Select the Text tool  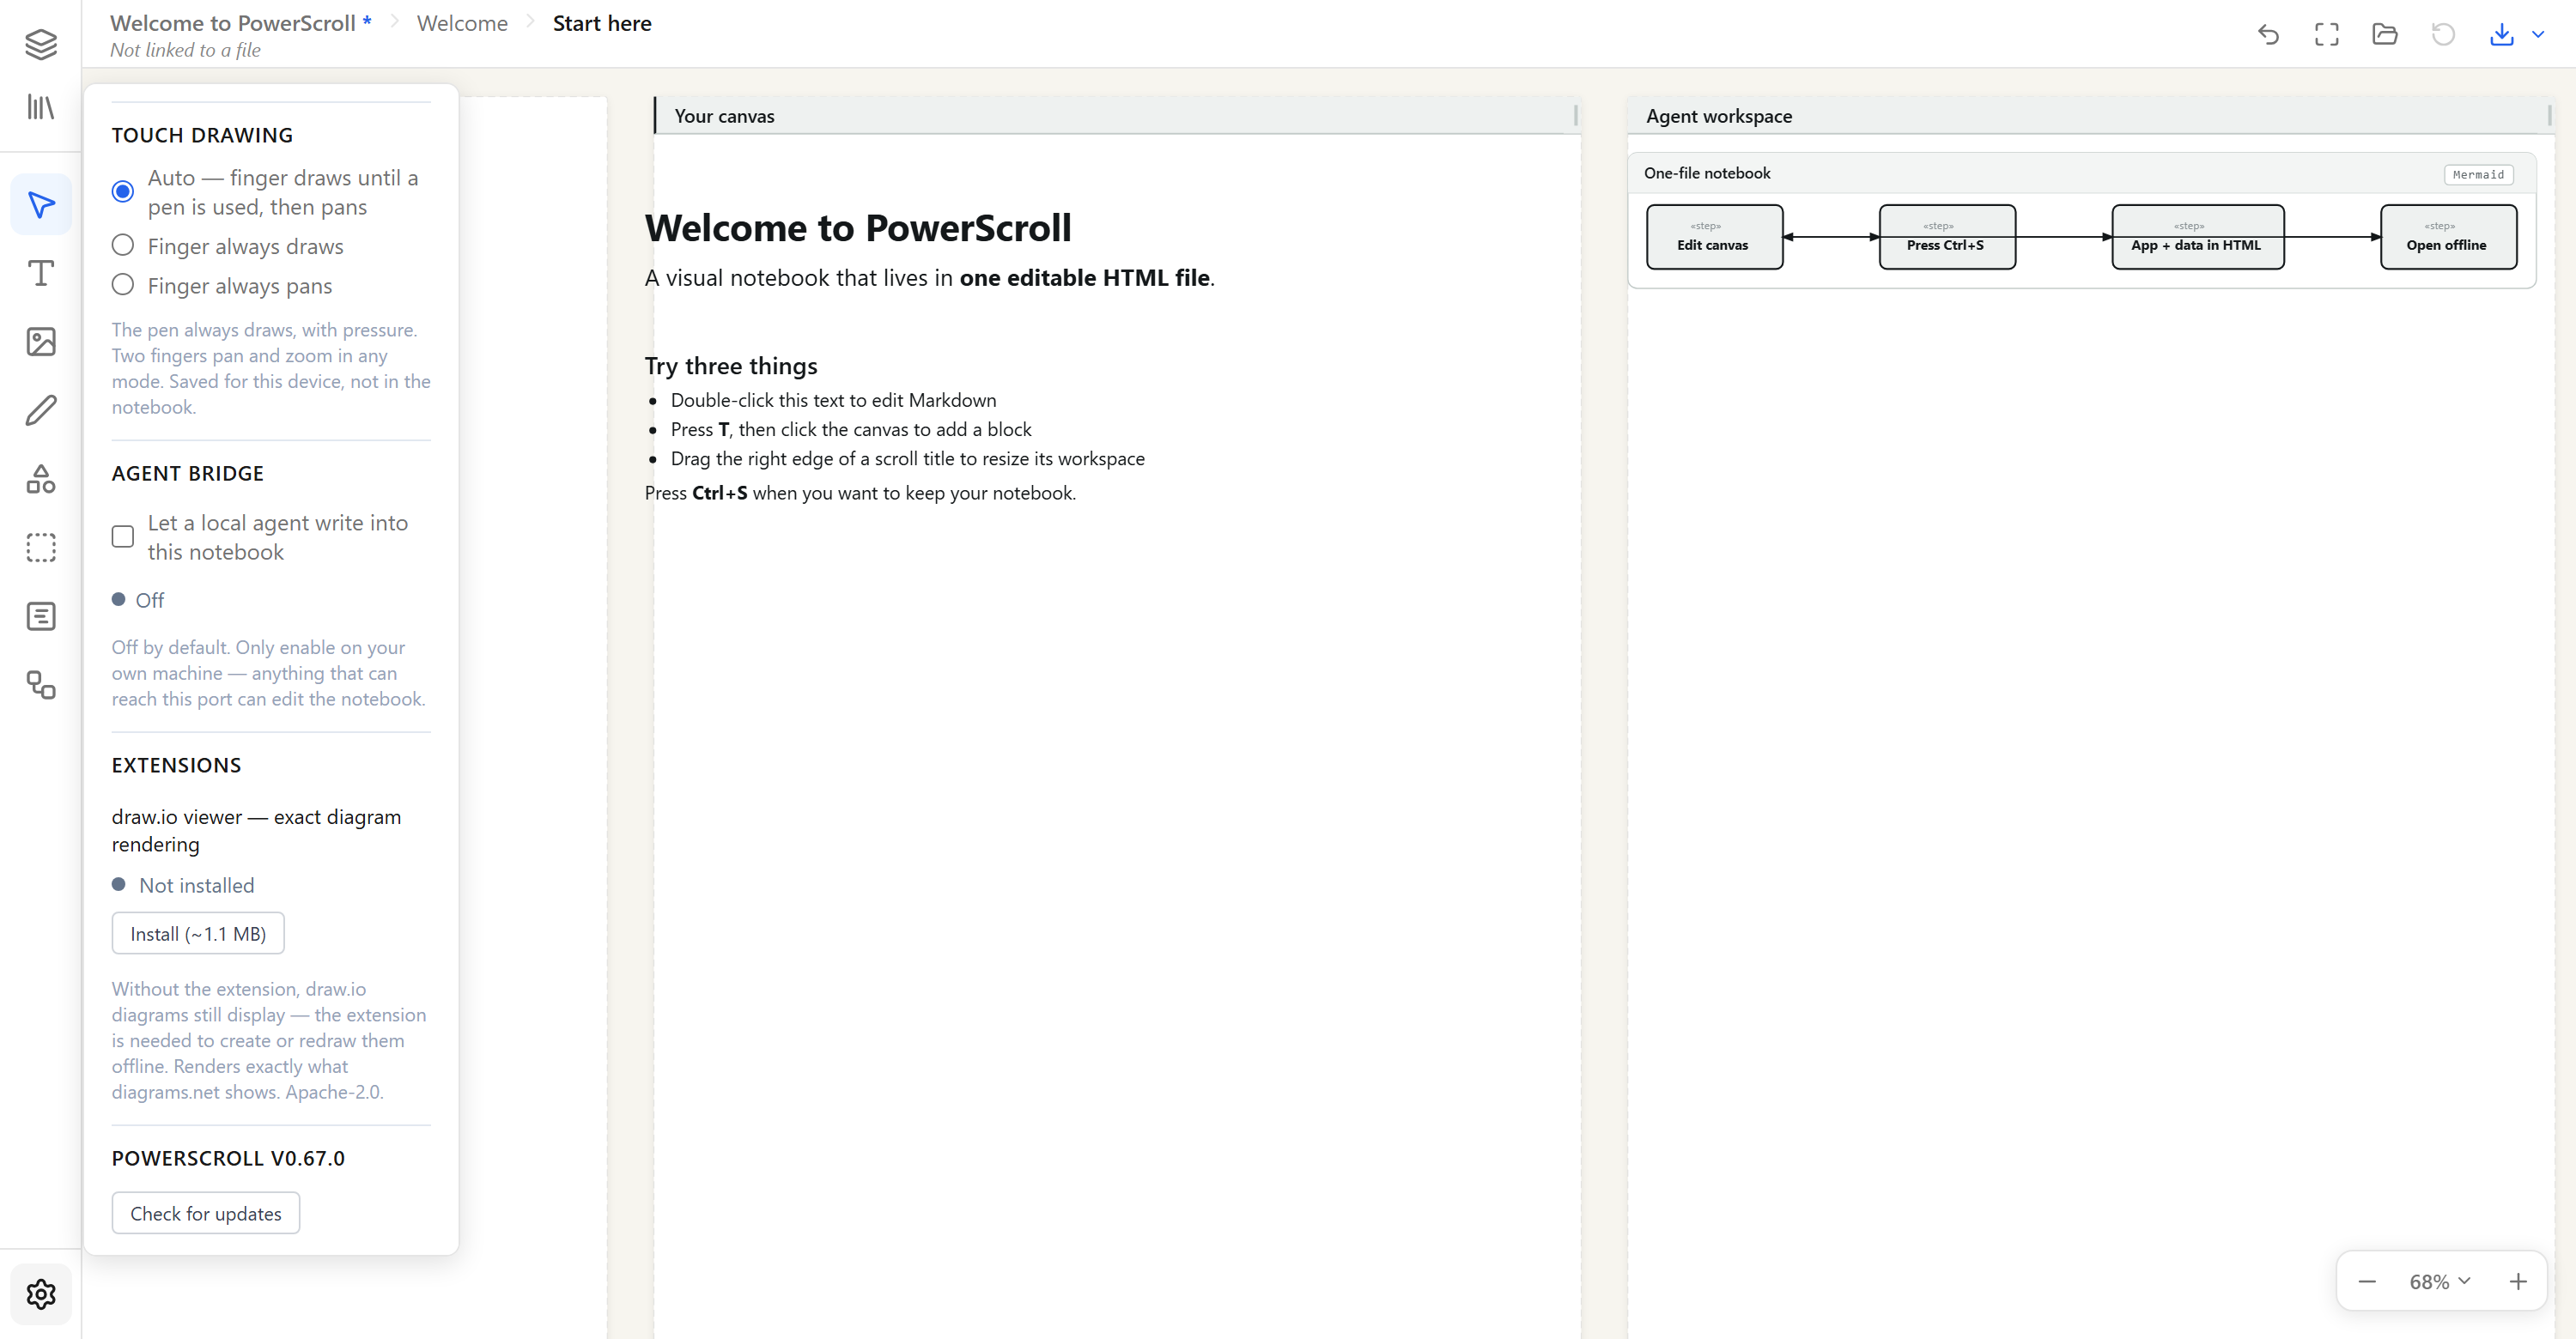41,273
